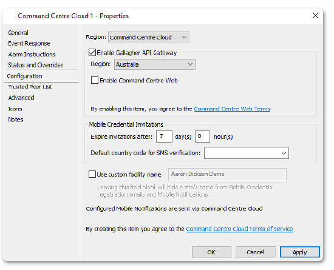Go to Status and Overrides tab
Viewport: 334px width, 270px height.
36,65
